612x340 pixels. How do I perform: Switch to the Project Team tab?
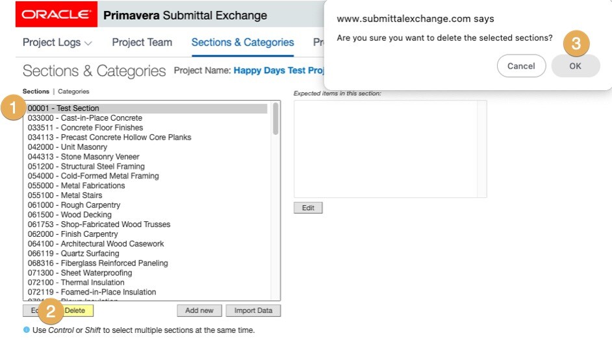[x=142, y=42]
